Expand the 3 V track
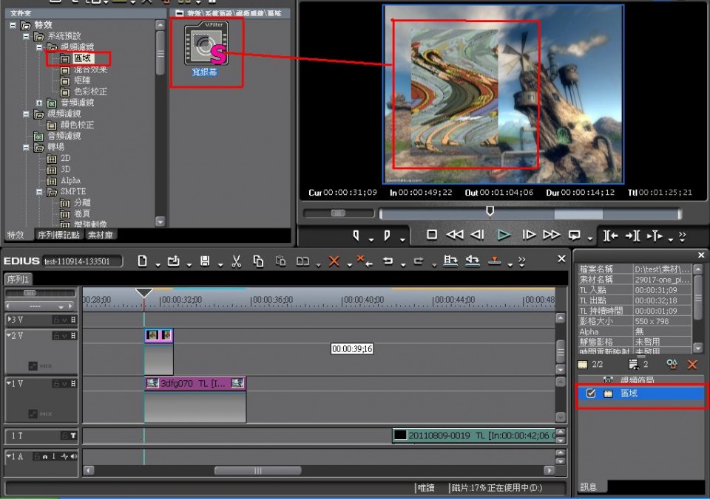 [10, 320]
